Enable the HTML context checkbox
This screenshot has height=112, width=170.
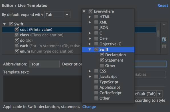tap(96, 17)
